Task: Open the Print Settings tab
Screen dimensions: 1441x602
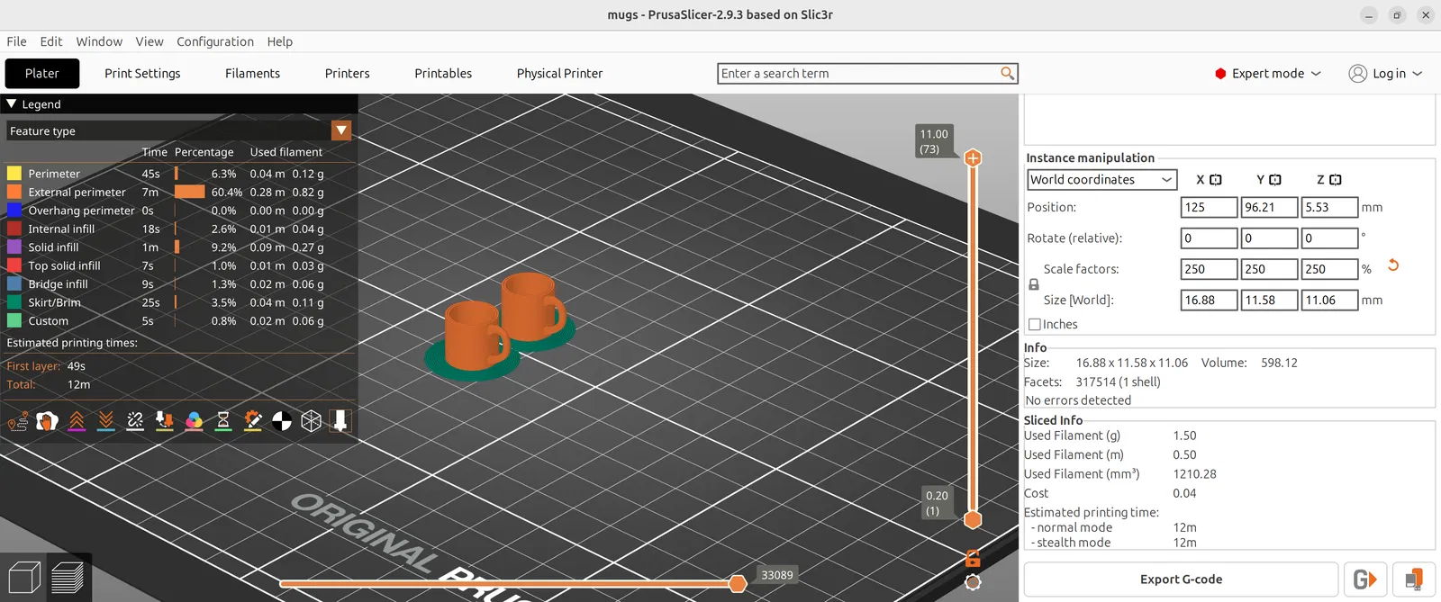Action: [142, 74]
